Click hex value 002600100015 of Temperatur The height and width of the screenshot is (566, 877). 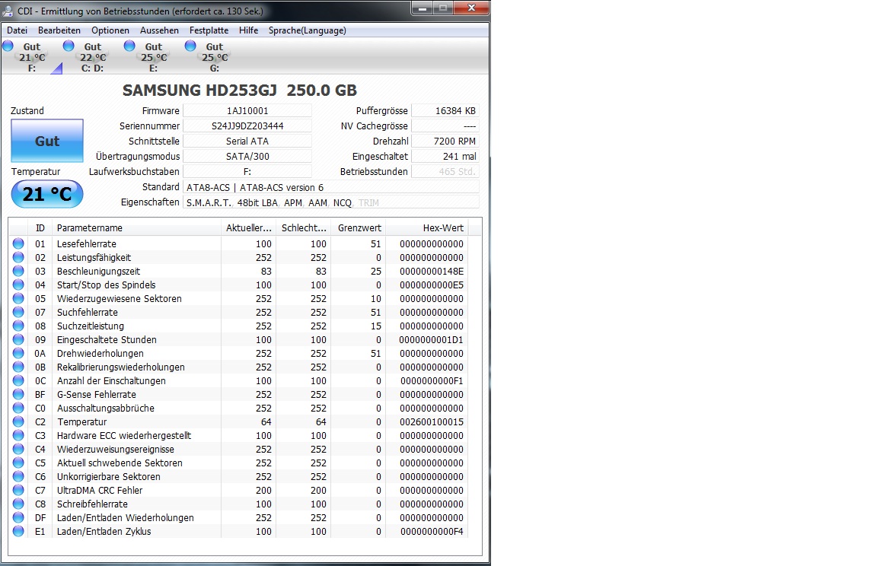click(x=431, y=422)
